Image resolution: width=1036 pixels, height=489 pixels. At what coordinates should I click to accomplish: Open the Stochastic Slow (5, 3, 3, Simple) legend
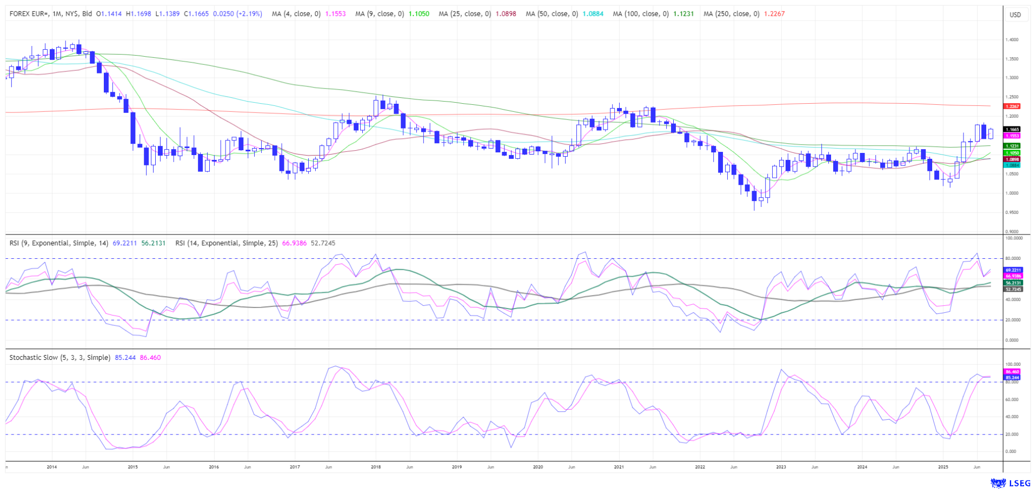(x=60, y=358)
